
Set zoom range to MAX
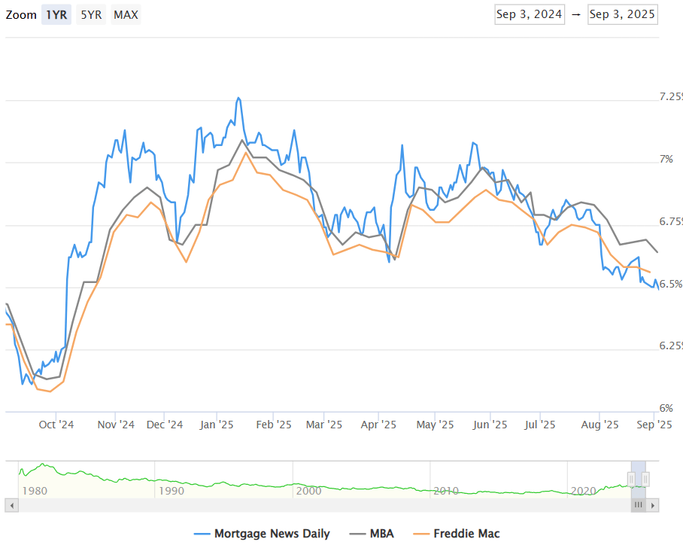tap(126, 15)
